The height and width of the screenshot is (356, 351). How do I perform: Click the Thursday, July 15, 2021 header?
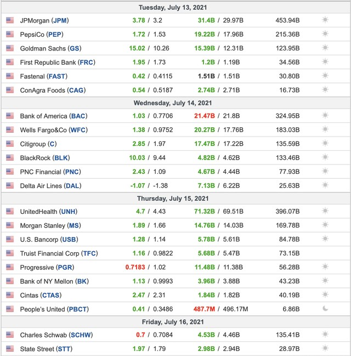(173, 199)
